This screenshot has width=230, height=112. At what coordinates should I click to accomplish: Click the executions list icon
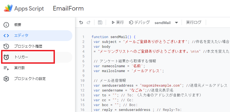click(x=6, y=68)
